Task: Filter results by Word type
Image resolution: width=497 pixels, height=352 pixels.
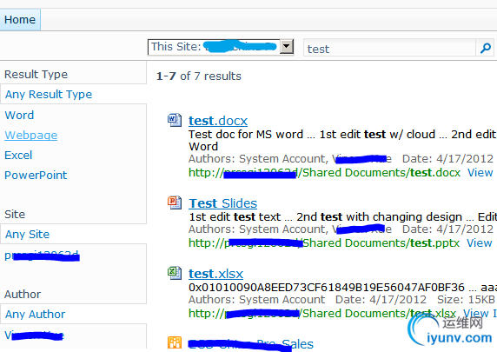Action: pos(19,115)
